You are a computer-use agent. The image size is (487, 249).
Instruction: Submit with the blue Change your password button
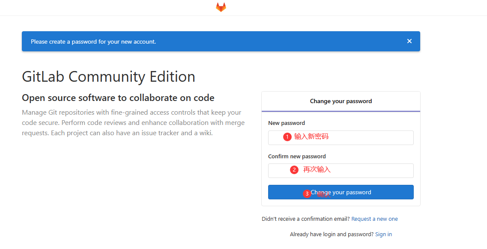click(x=341, y=192)
